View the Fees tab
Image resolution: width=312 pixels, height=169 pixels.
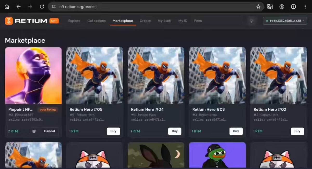pyautogui.click(x=198, y=21)
